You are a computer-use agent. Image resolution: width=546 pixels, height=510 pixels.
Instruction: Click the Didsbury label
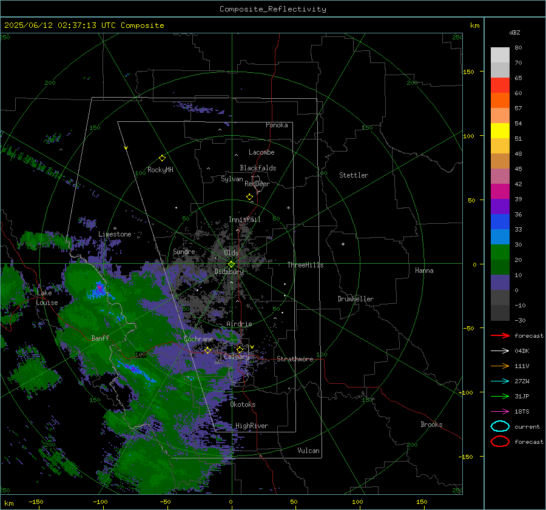pos(229,272)
